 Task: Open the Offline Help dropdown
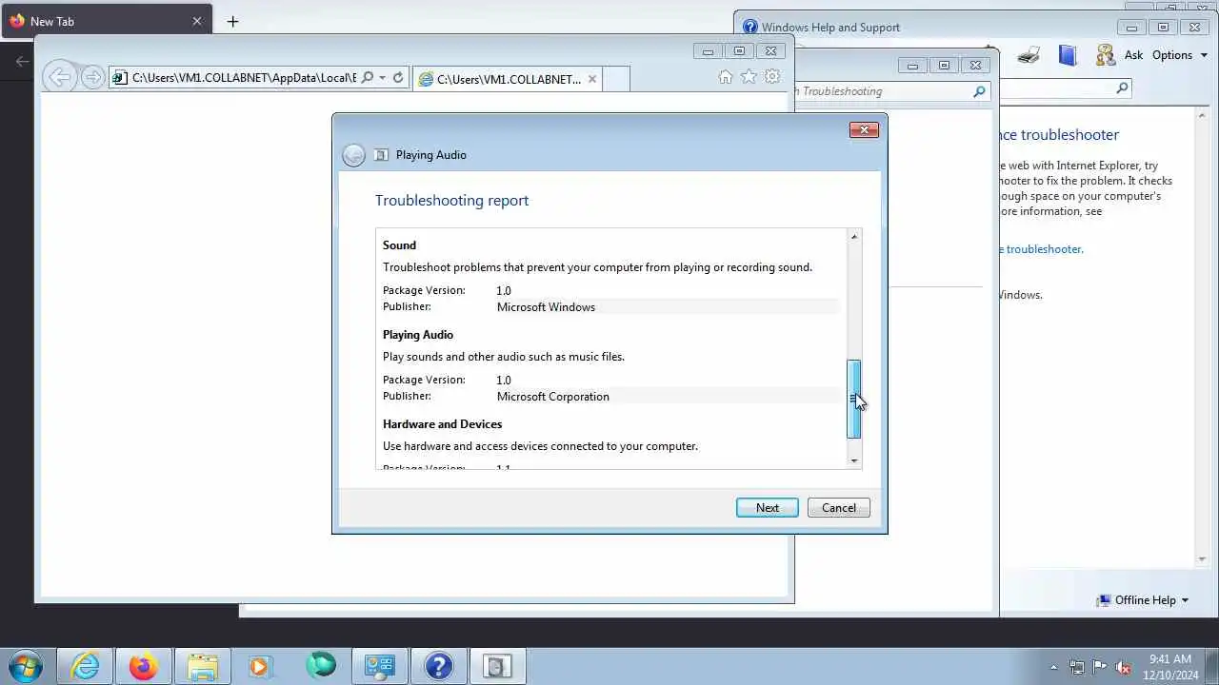[x=1142, y=600]
